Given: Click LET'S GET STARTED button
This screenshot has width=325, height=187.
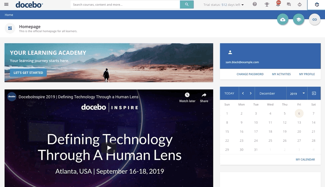Looking at the screenshot, I should (x=28, y=73).
